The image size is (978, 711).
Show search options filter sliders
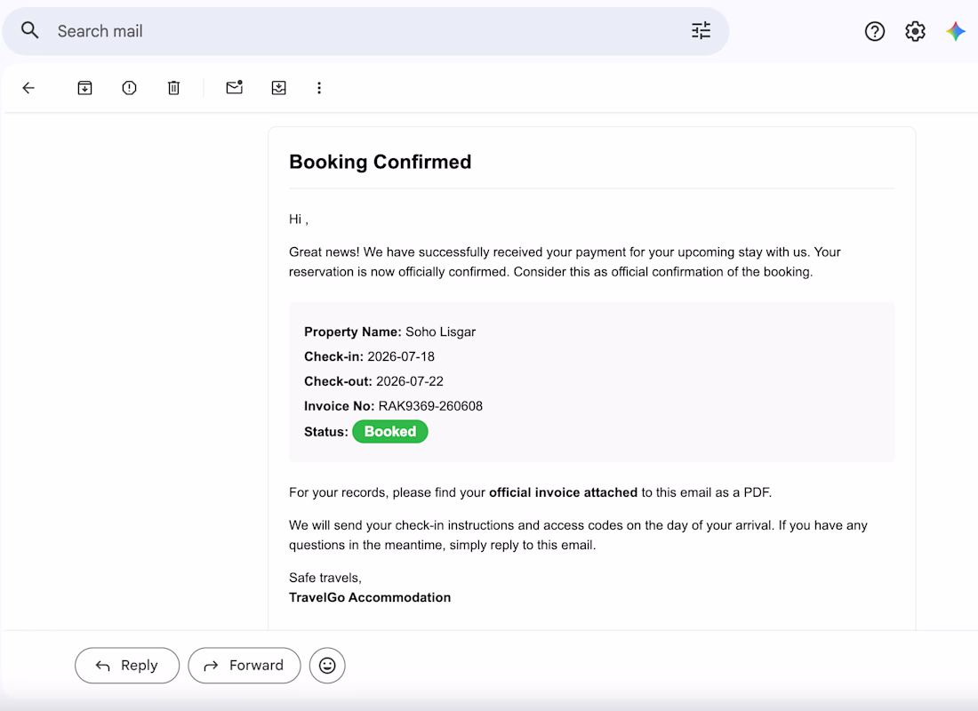701,30
